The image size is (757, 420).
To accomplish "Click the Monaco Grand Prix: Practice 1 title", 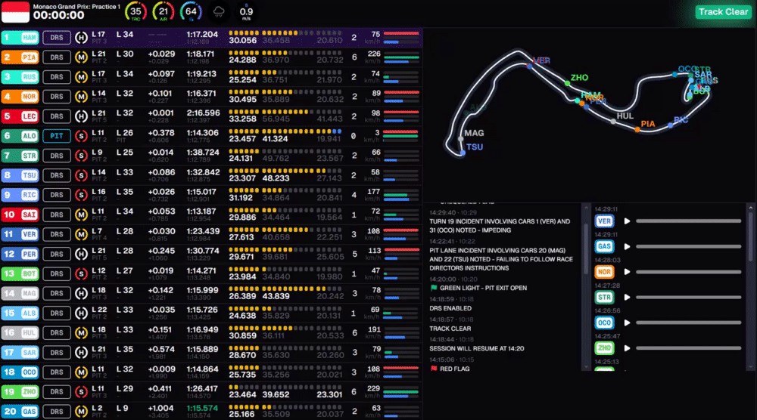I will (76, 6).
